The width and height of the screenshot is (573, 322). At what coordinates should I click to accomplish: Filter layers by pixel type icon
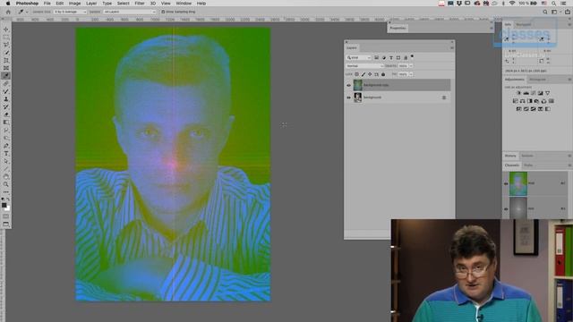(376, 57)
